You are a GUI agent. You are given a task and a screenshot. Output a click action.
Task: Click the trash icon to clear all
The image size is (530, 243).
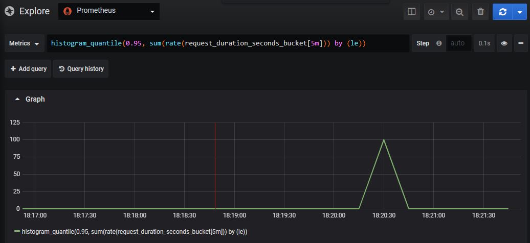tap(480, 12)
